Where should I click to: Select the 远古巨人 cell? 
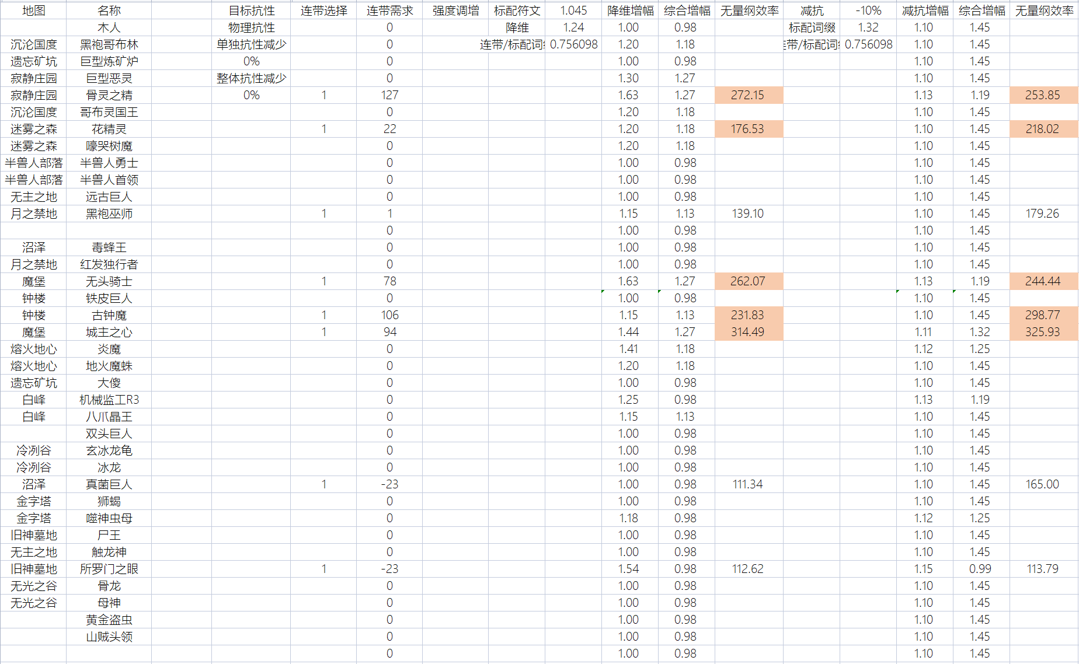[109, 197]
